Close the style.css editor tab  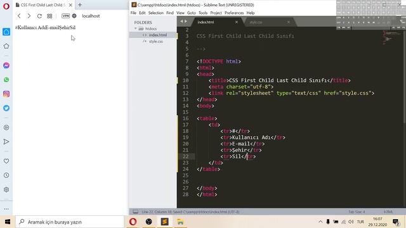(x=289, y=22)
